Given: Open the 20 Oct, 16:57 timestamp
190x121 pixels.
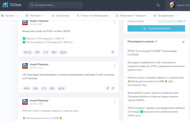Looking at the screenshot, I should 36,24.
